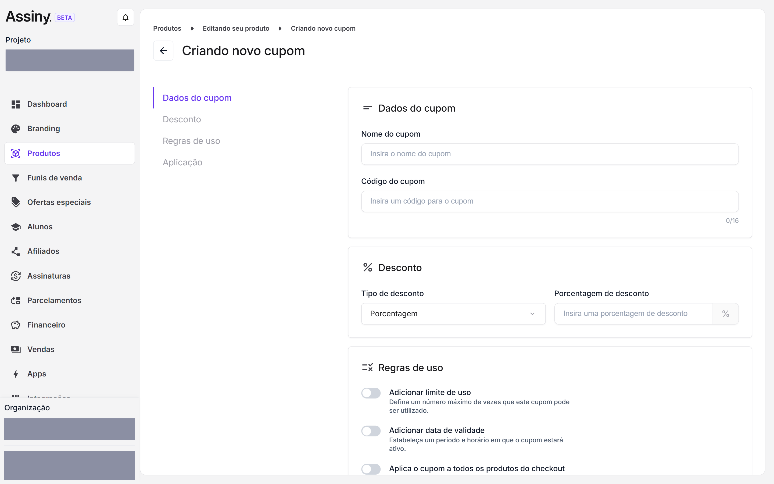Click the Alunos graduation cap icon
Image resolution: width=774 pixels, height=484 pixels.
[x=16, y=227]
